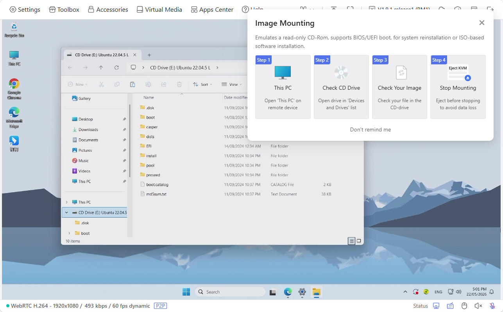Click the taskbar volume speaker icon
This screenshot has height=312, width=503.
(x=458, y=292)
